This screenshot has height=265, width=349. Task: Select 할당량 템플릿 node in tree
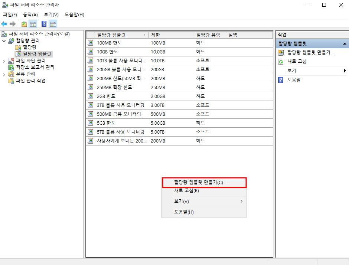pos(37,54)
